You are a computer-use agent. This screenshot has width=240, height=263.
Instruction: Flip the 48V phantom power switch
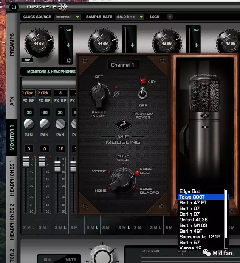[142, 92]
